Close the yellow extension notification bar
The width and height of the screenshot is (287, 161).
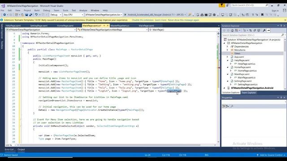[x=285, y=20]
